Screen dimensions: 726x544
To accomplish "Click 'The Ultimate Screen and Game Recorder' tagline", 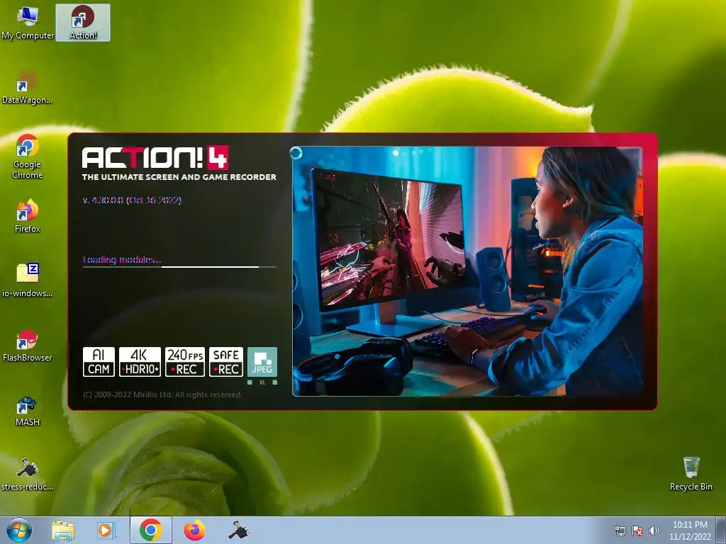I will [179, 177].
